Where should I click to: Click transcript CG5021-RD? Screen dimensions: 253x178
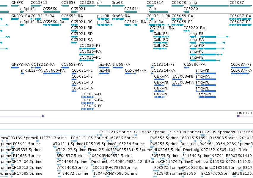pyautogui.click(x=82, y=34)
